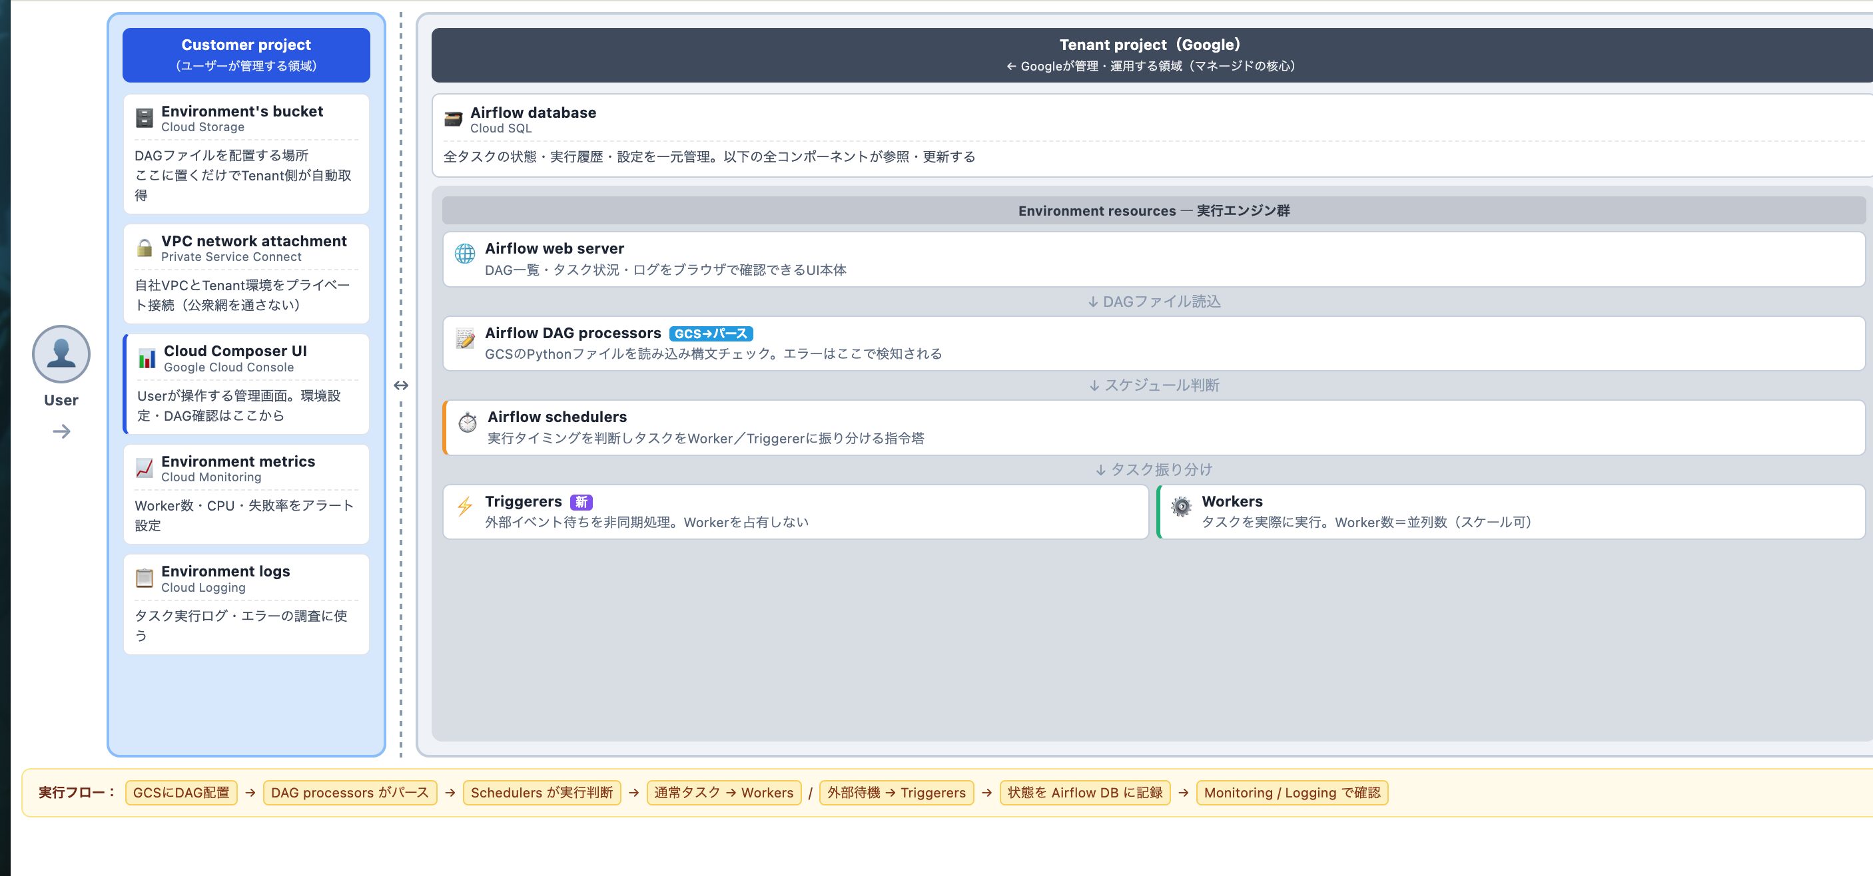Click the 外部イベント待ちを非同期処理 description text
Image resolution: width=1873 pixels, height=876 pixels.
(x=647, y=523)
